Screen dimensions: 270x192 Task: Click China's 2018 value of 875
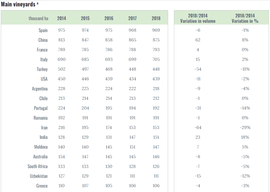pyautogui.click(x=156, y=40)
